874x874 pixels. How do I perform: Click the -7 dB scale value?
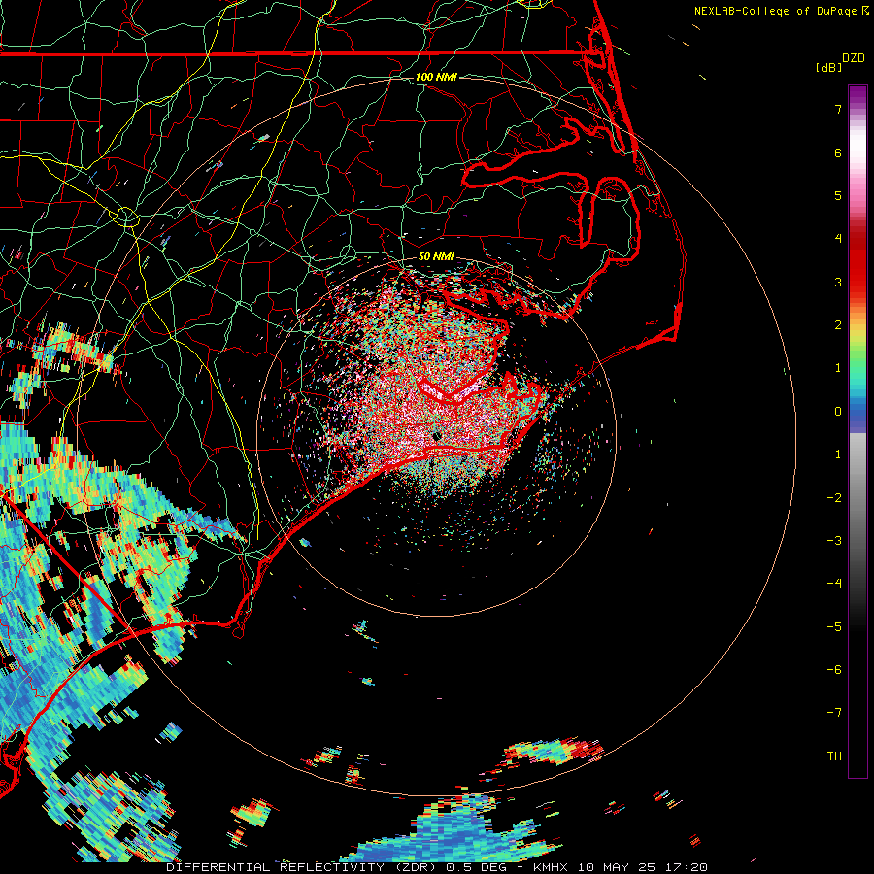click(834, 713)
